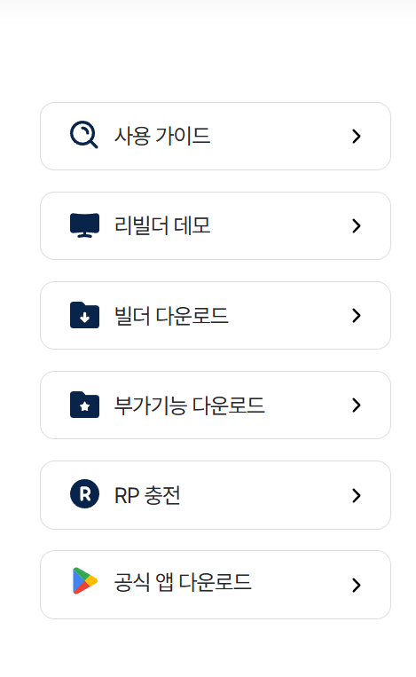
Task: Click the circular R icon for RP 충전
Action: [x=84, y=494]
